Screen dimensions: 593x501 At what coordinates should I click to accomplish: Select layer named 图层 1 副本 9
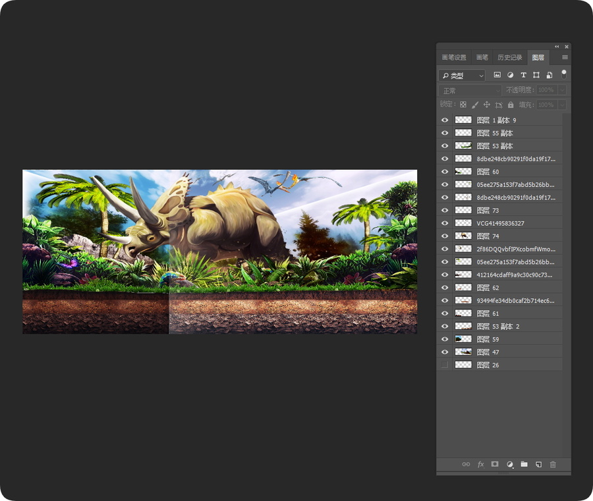click(x=496, y=120)
